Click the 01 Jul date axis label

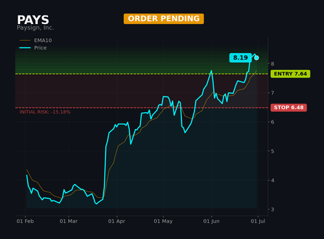(258, 222)
